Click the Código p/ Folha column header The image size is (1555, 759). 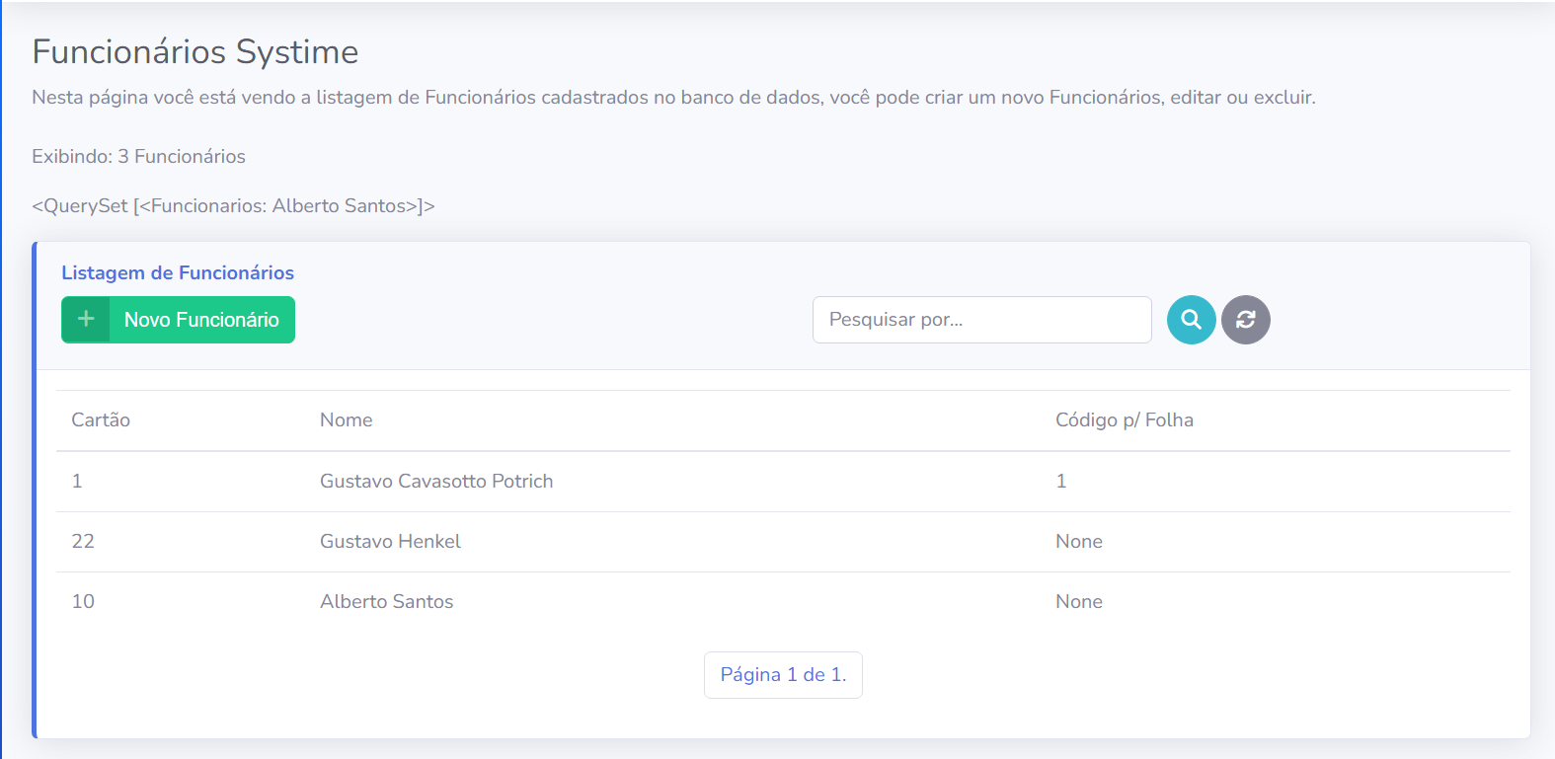1125,419
